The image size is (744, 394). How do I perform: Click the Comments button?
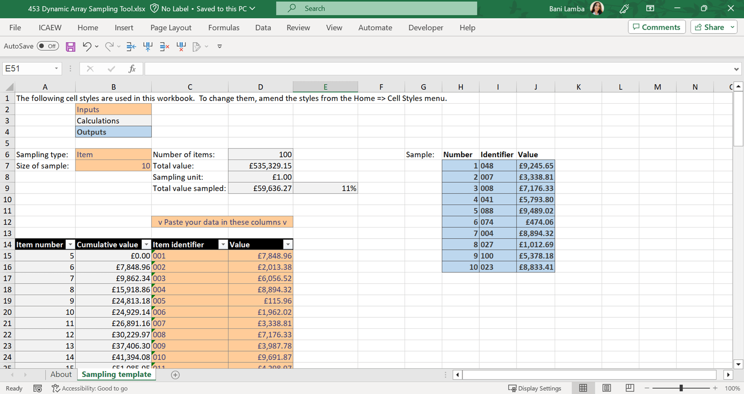tap(657, 27)
